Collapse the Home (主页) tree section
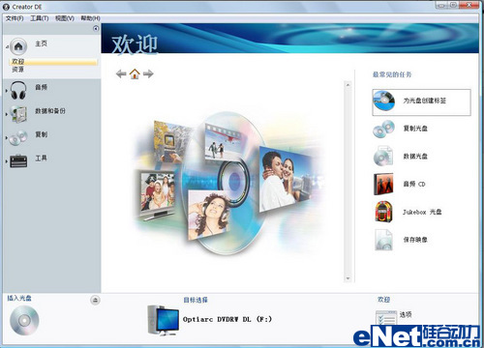The width and height of the screenshot is (484, 348). [x=7, y=47]
